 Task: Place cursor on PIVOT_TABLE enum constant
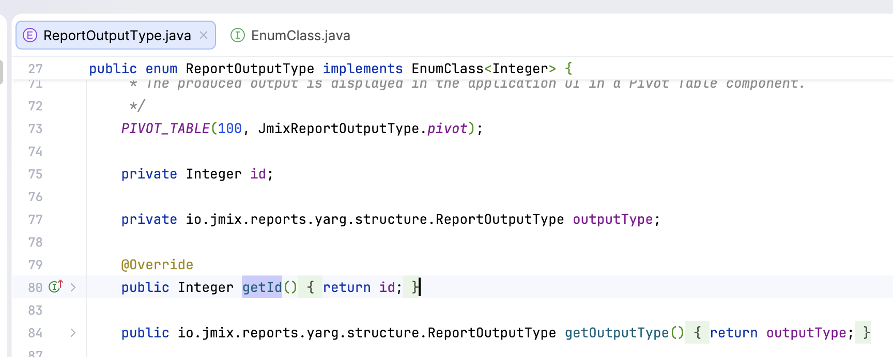coord(165,128)
